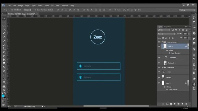Select the Zoom tool

[4, 90]
